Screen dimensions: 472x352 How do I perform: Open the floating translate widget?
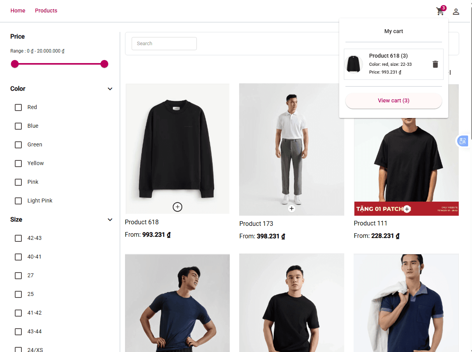pos(463,141)
